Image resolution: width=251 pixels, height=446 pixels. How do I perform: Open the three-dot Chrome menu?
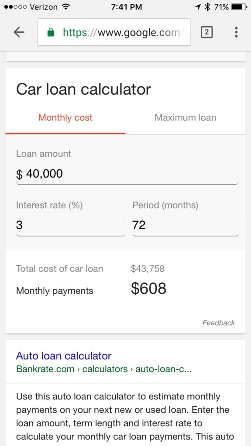pos(236,32)
